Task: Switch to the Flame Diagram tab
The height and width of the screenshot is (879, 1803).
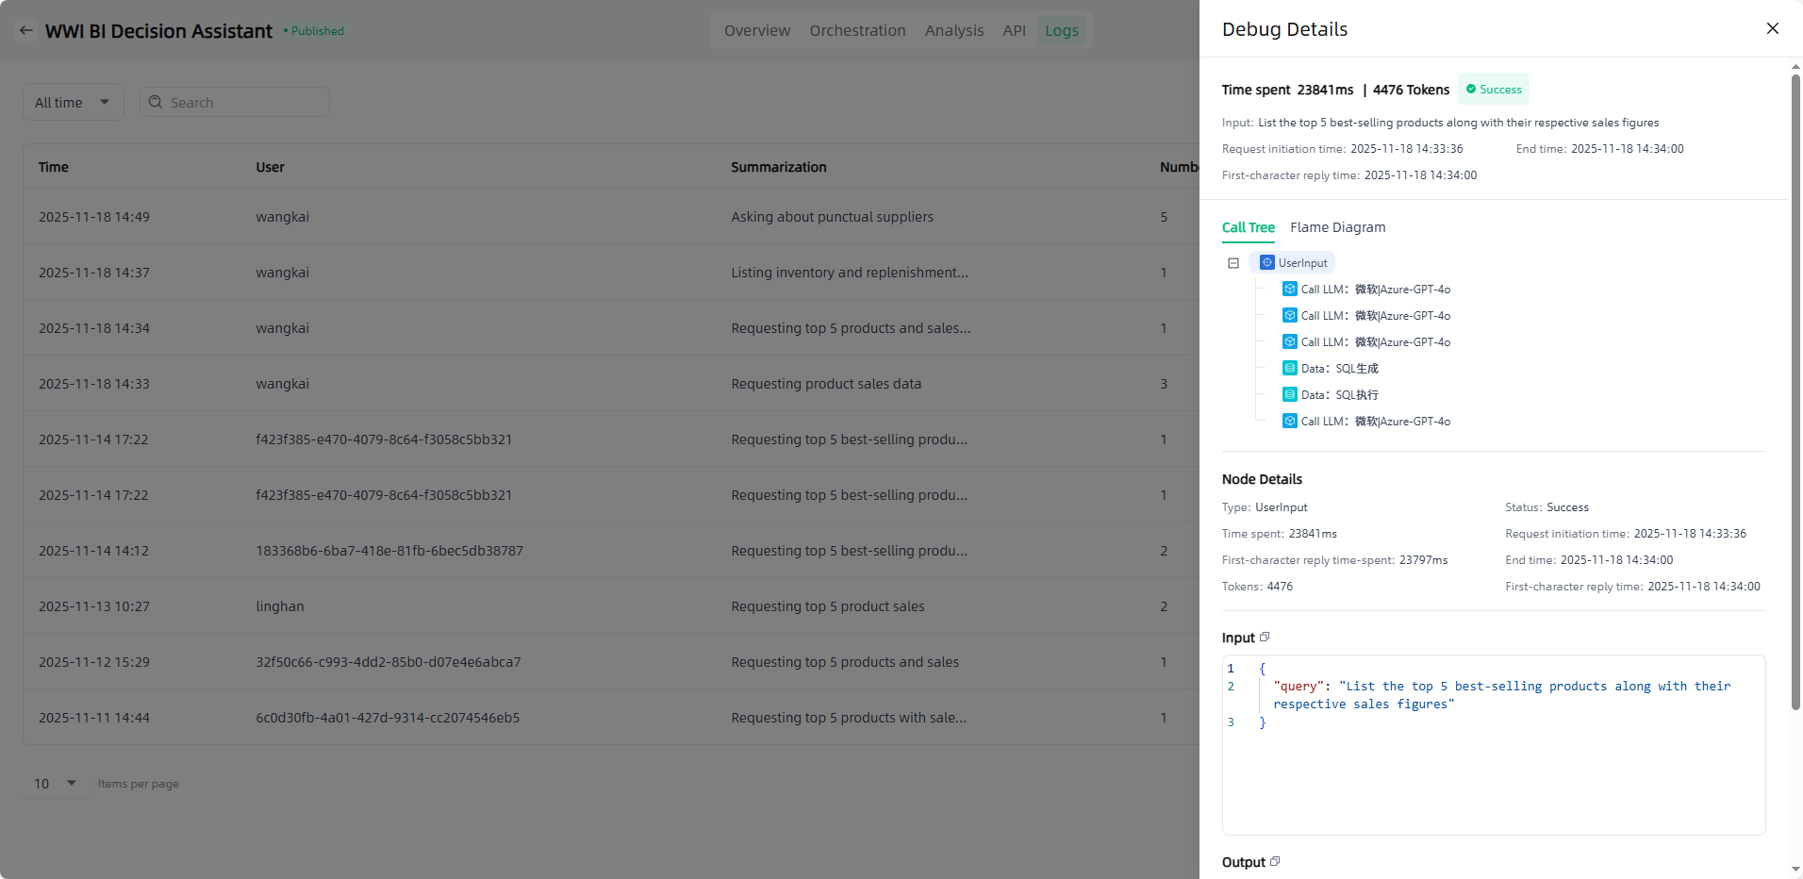Action: (x=1337, y=227)
